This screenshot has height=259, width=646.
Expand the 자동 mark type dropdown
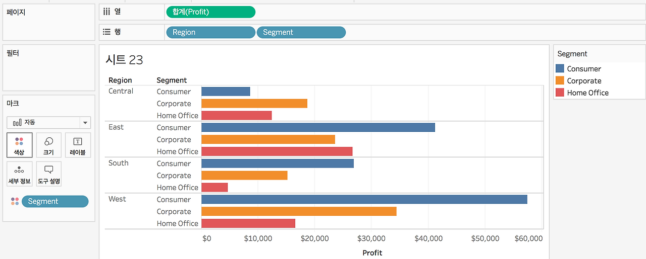49,122
